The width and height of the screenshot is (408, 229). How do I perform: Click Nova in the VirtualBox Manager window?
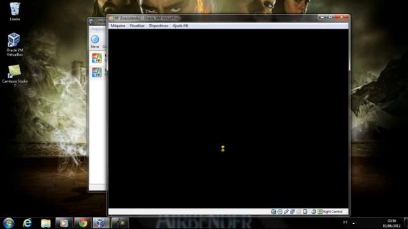coord(95,42)
